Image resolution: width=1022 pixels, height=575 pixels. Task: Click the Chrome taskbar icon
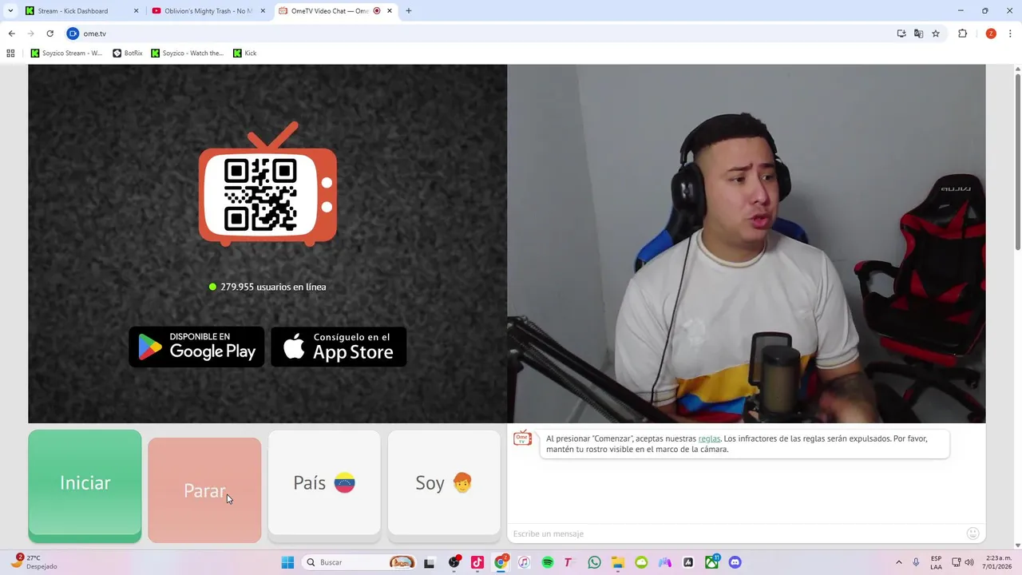tap(501, 562)
